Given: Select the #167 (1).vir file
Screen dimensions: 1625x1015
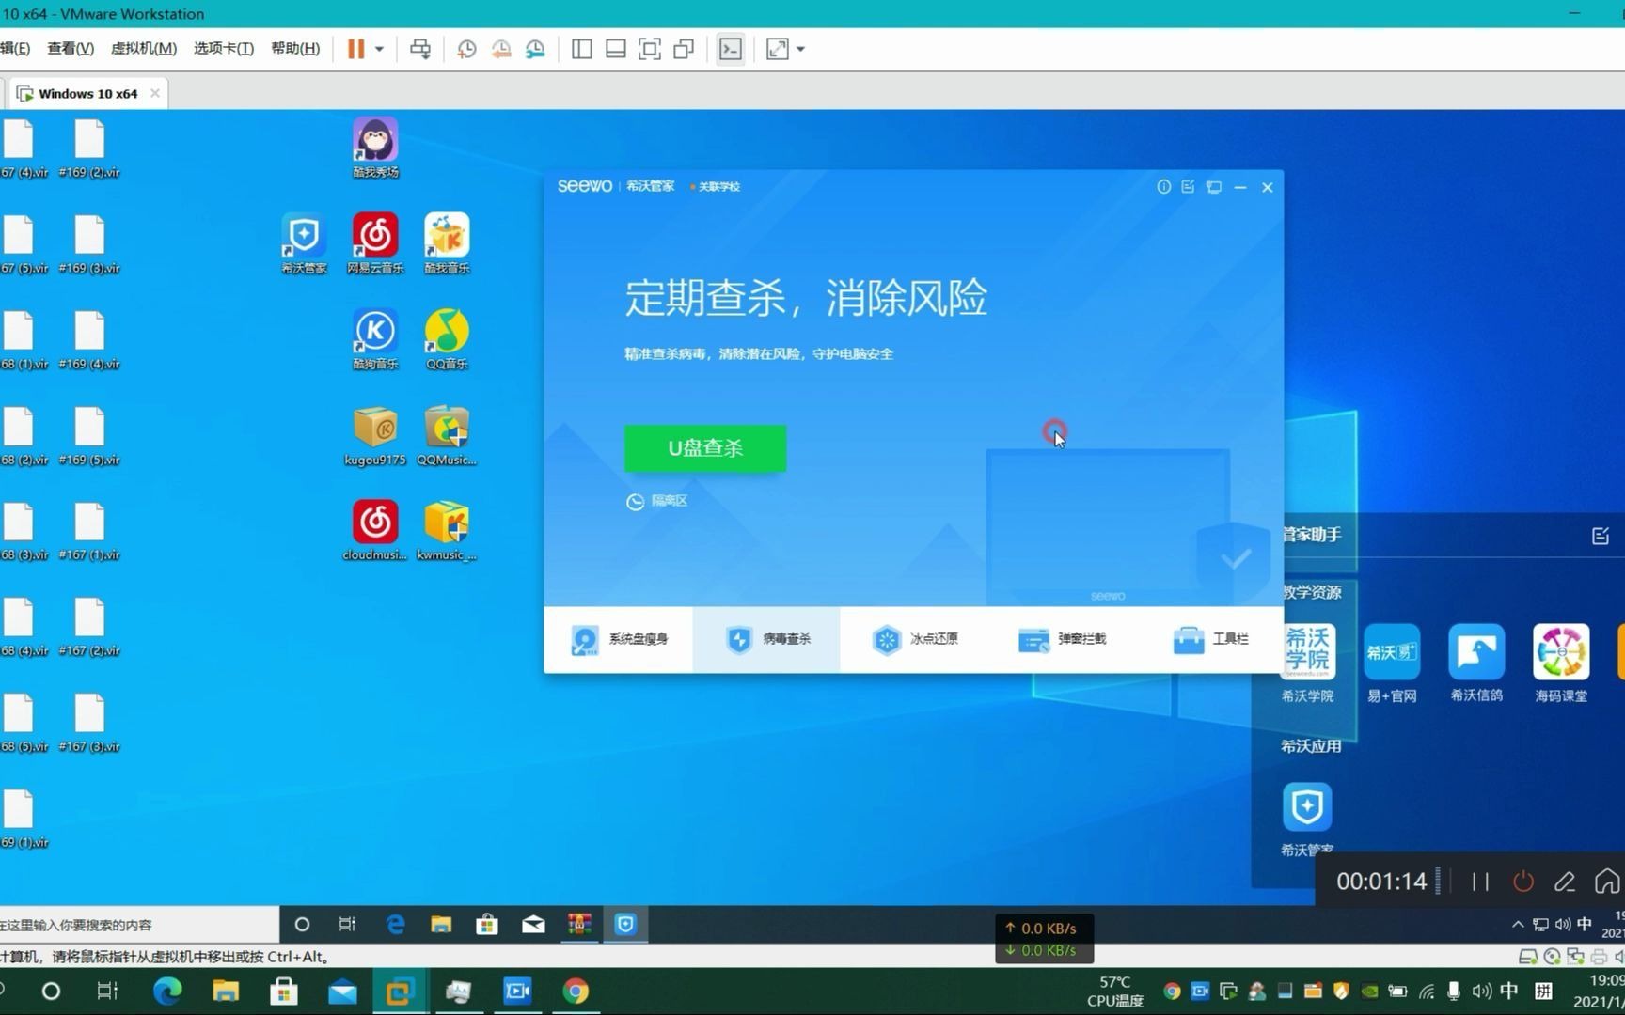Looking at the screenshot, I should [89, 531].
